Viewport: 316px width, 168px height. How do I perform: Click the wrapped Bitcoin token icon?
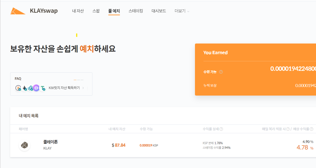18,88
